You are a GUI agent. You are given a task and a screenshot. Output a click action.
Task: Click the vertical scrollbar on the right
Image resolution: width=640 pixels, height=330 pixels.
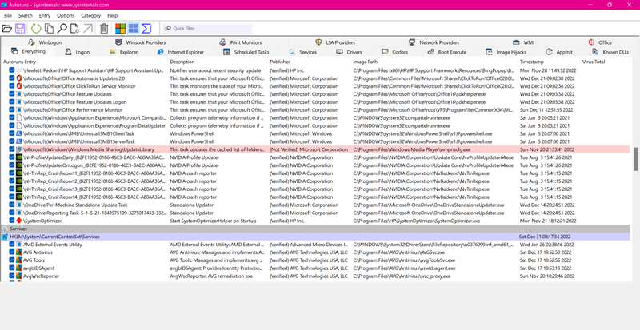coord(635,160)
